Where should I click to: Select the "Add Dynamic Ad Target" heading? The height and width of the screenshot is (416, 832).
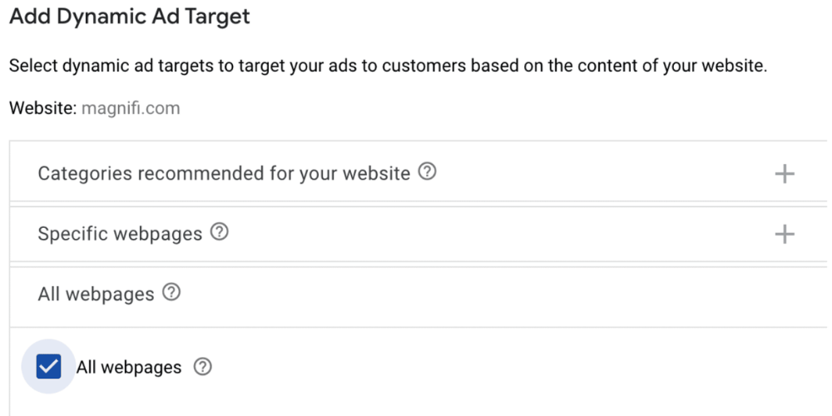[x=130, y=17]
